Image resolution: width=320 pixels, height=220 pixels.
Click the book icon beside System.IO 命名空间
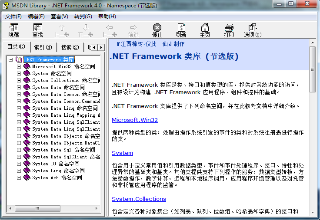point(27,164)
